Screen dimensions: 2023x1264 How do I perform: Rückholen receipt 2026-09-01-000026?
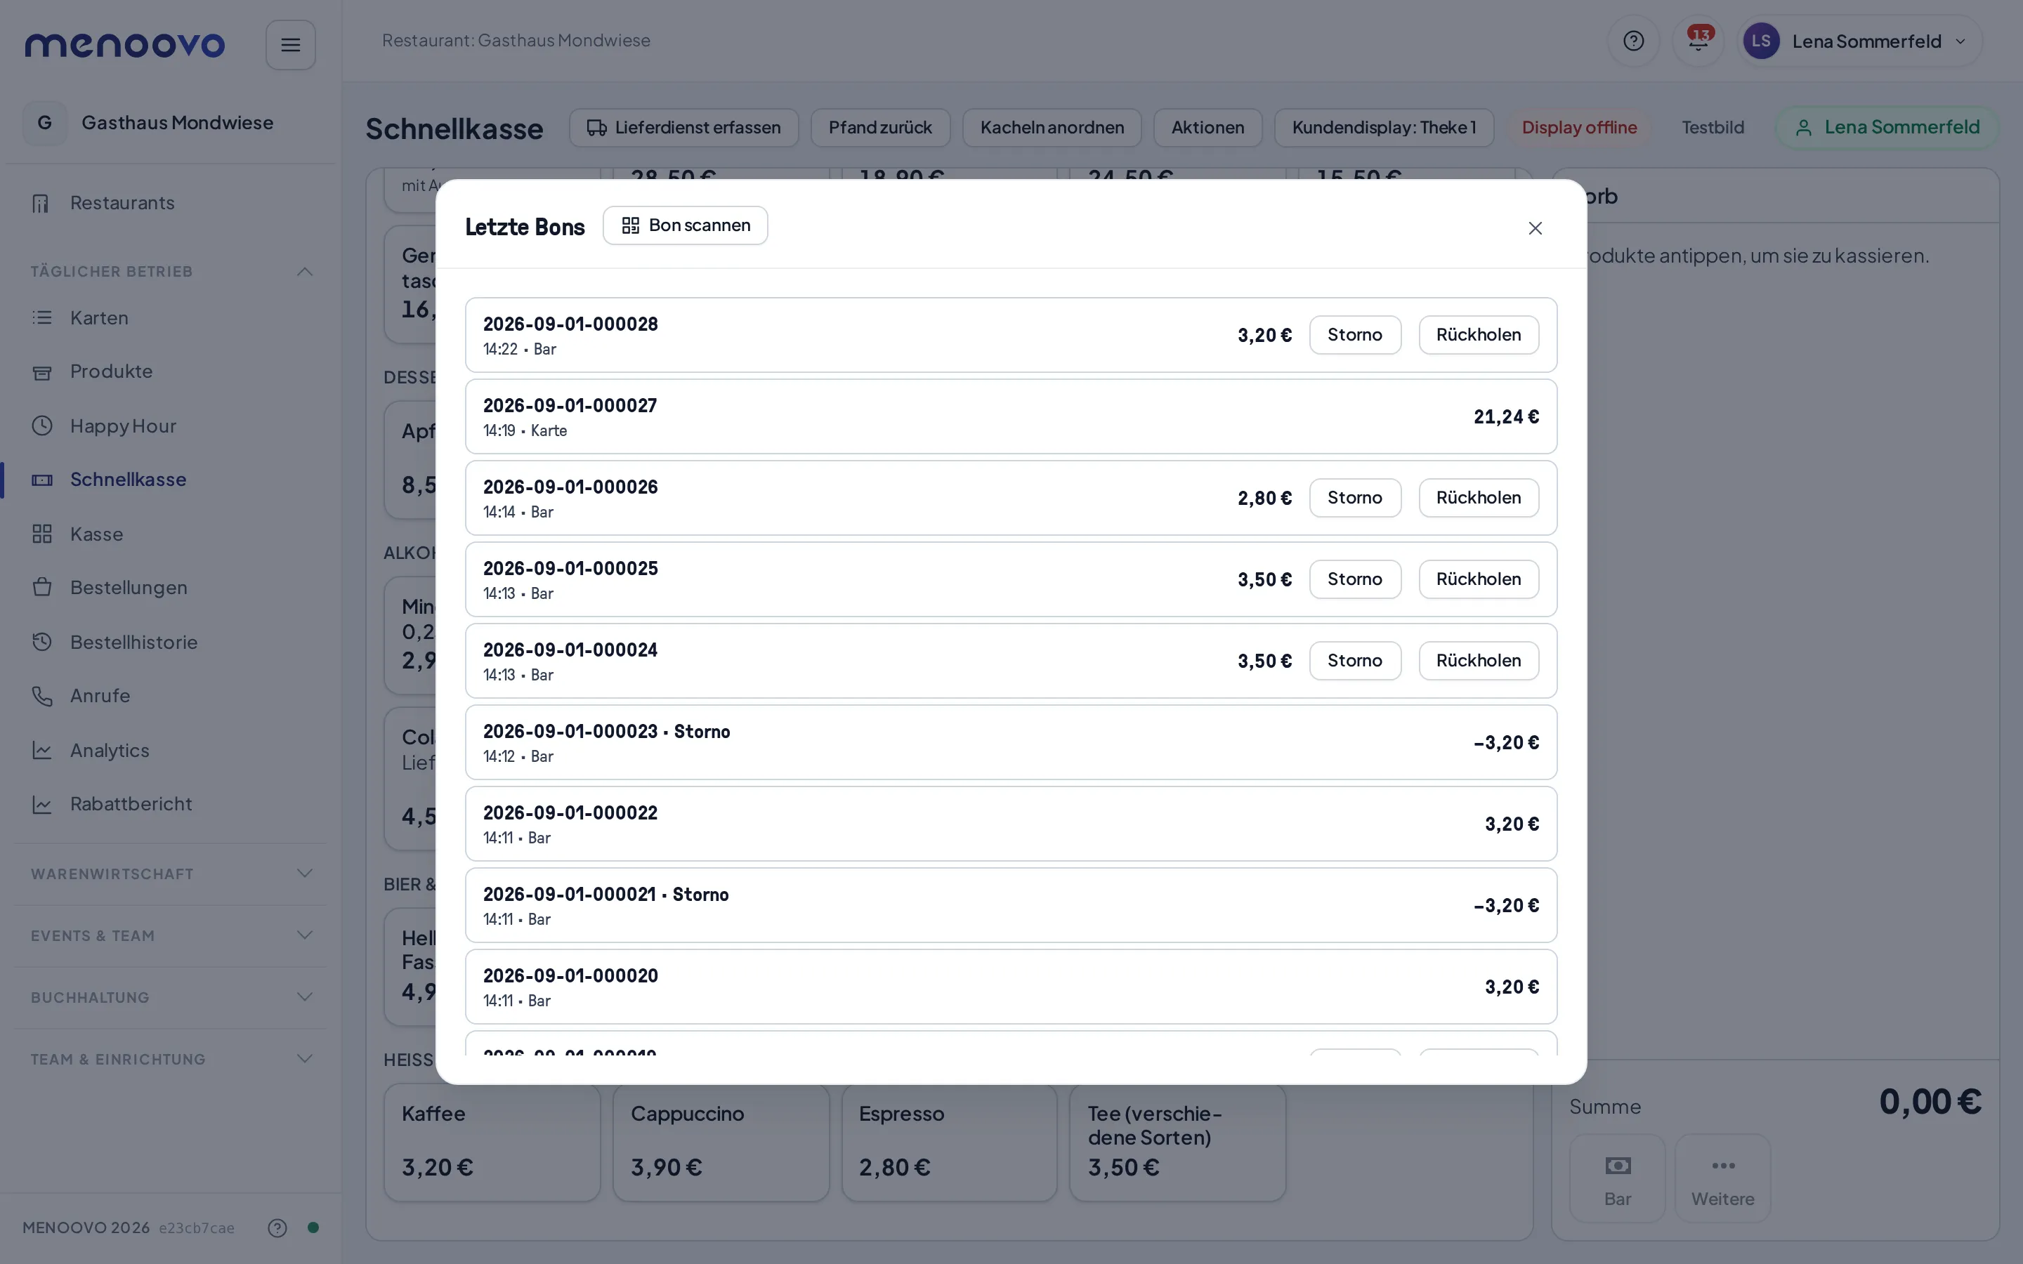click(x=1478, y=497)
